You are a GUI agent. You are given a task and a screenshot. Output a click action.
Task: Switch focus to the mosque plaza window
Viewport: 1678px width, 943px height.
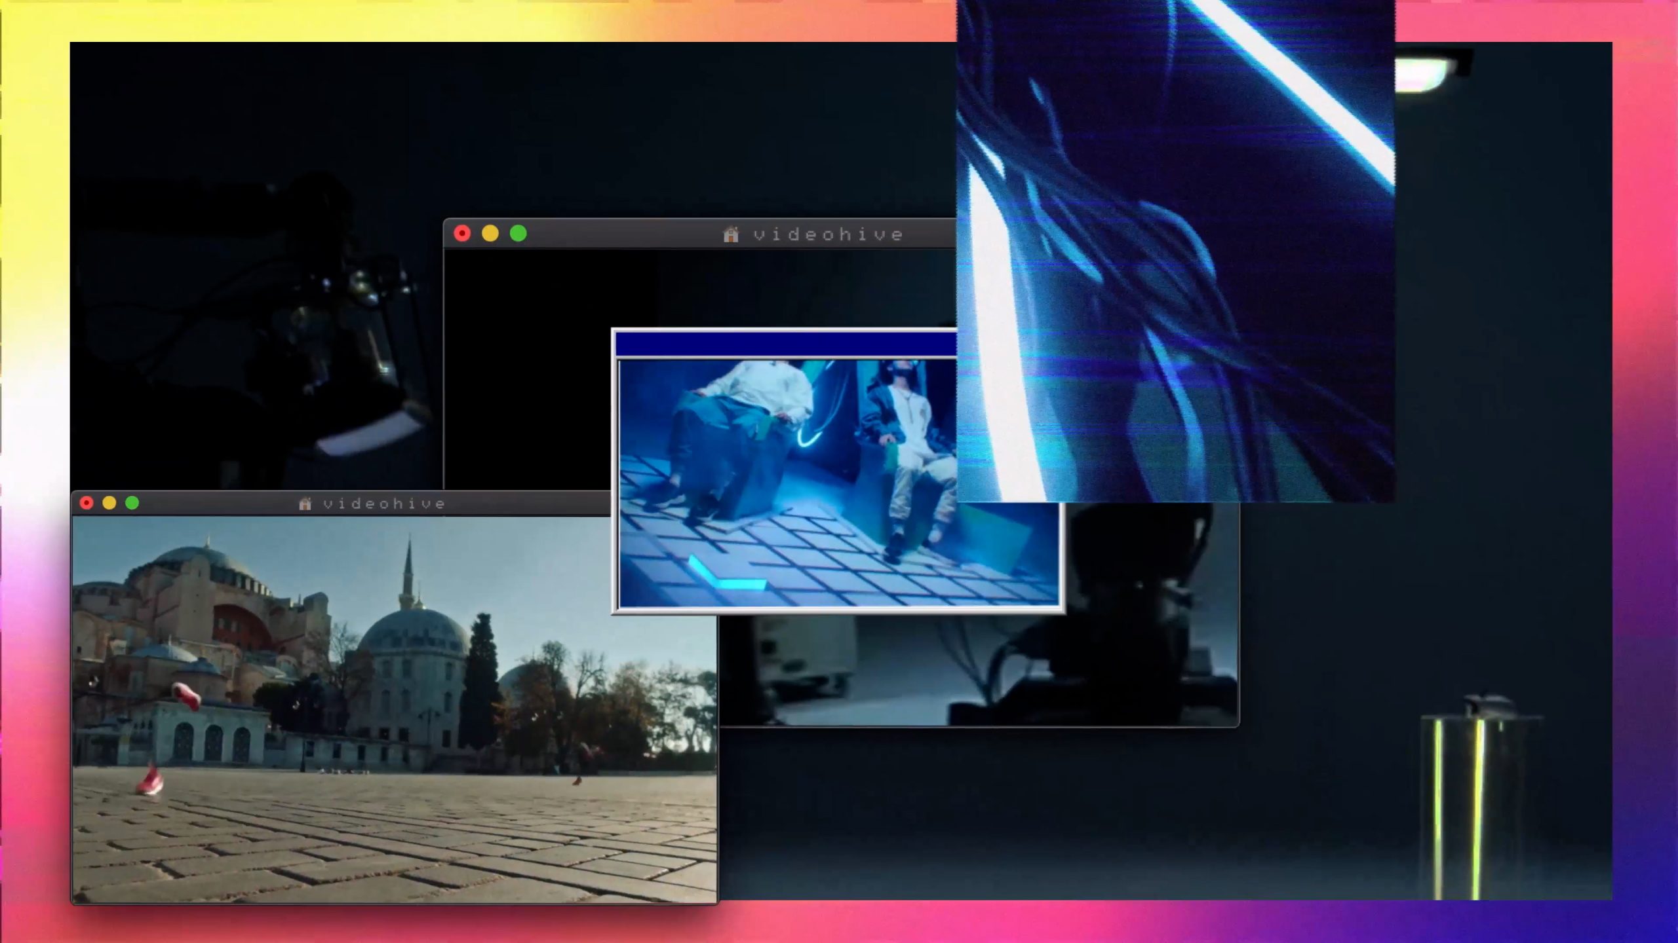328,720
